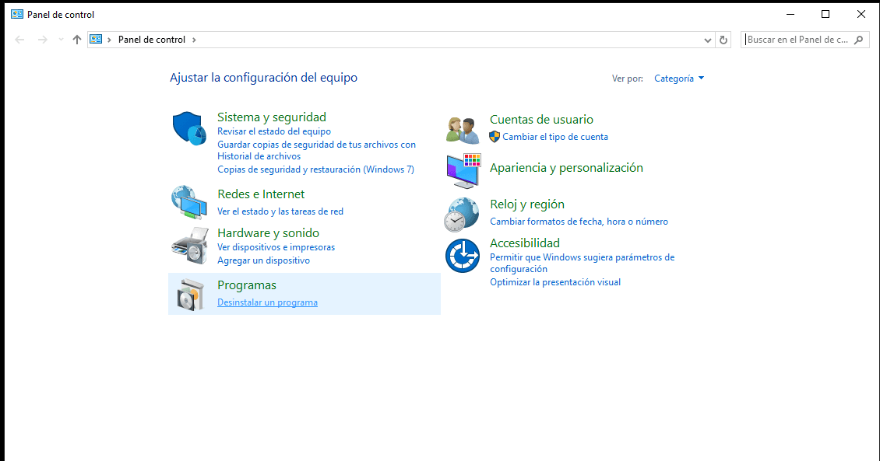
Task: Open the recent locations dropdown arrow
Action: [62, 40]
